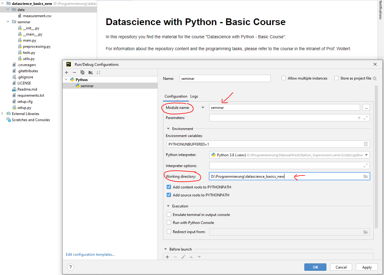The height and width of the screenshot is (275, 384).
Task: Switch to the Logs tab
Action: click(x=194, y=96)
